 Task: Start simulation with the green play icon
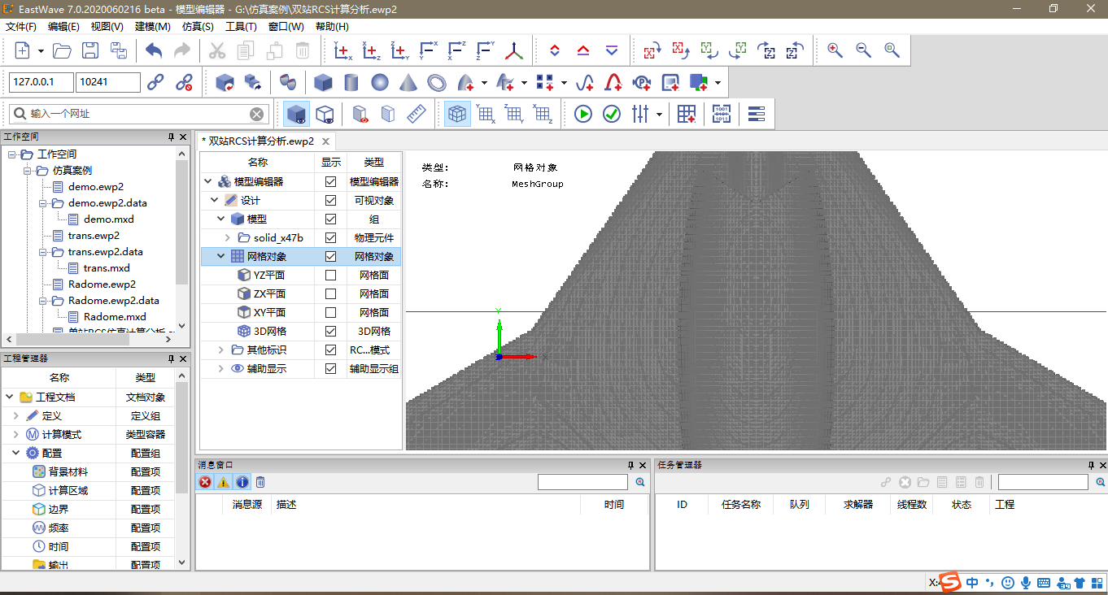[x=583, y=114]
